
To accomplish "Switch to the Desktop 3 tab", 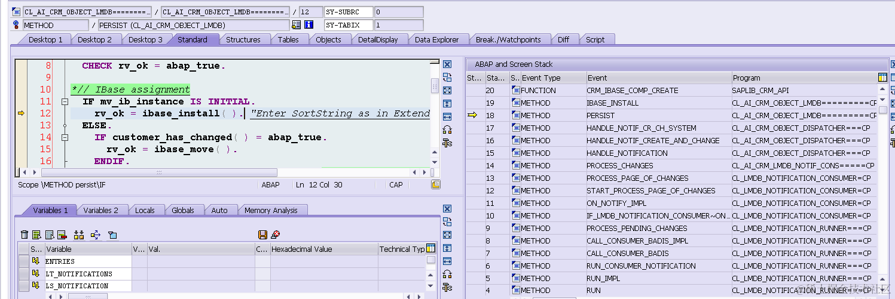I will click(145, 39).
